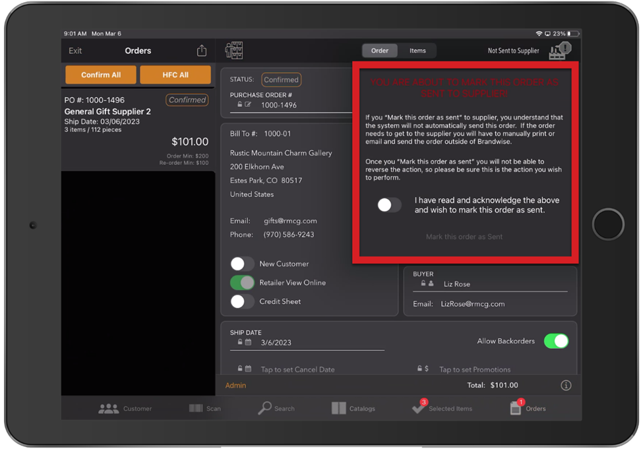Open the Customer icon in the bottom bar

coord(108,408)
